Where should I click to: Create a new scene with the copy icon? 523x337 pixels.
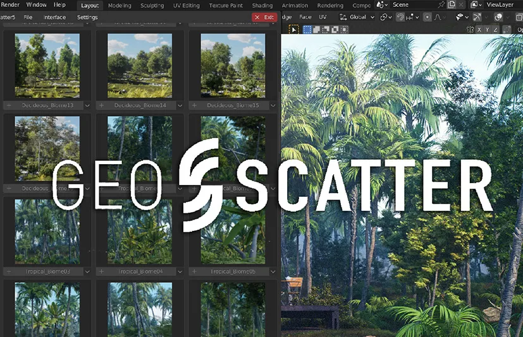tap(452, 4)
